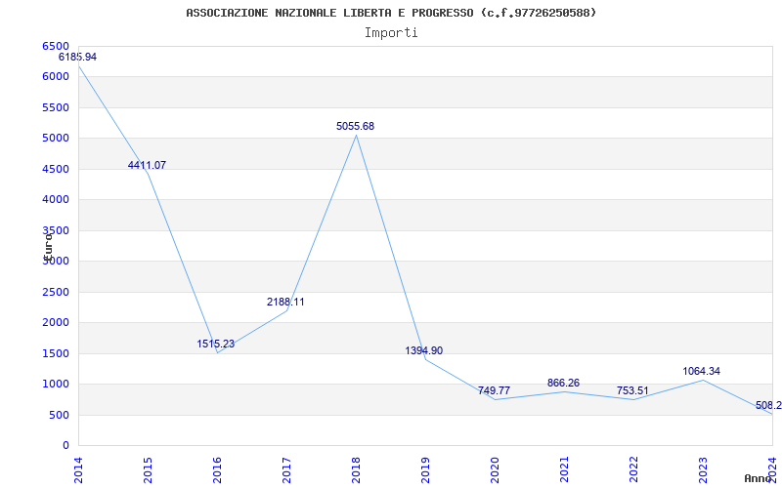
Task: Click the 2017 x-axis year label
Action: click(286, 470)
